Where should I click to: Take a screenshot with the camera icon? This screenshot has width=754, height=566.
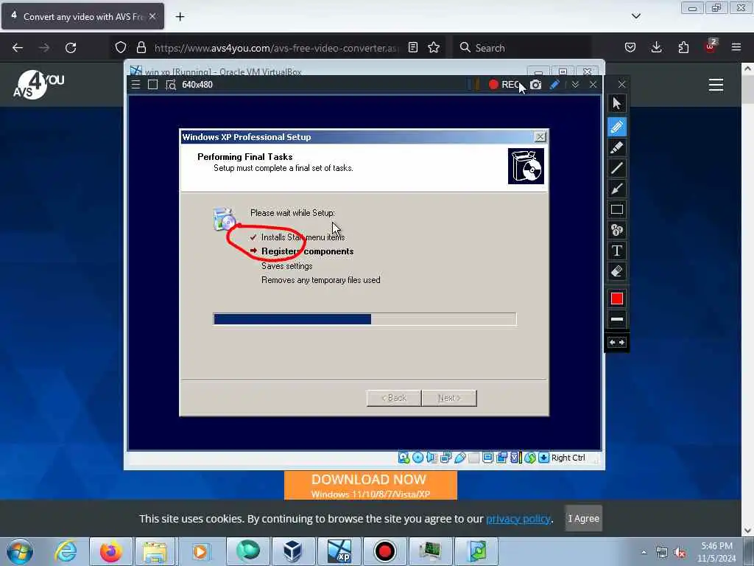pyautogui.click(x=536, y=85)
